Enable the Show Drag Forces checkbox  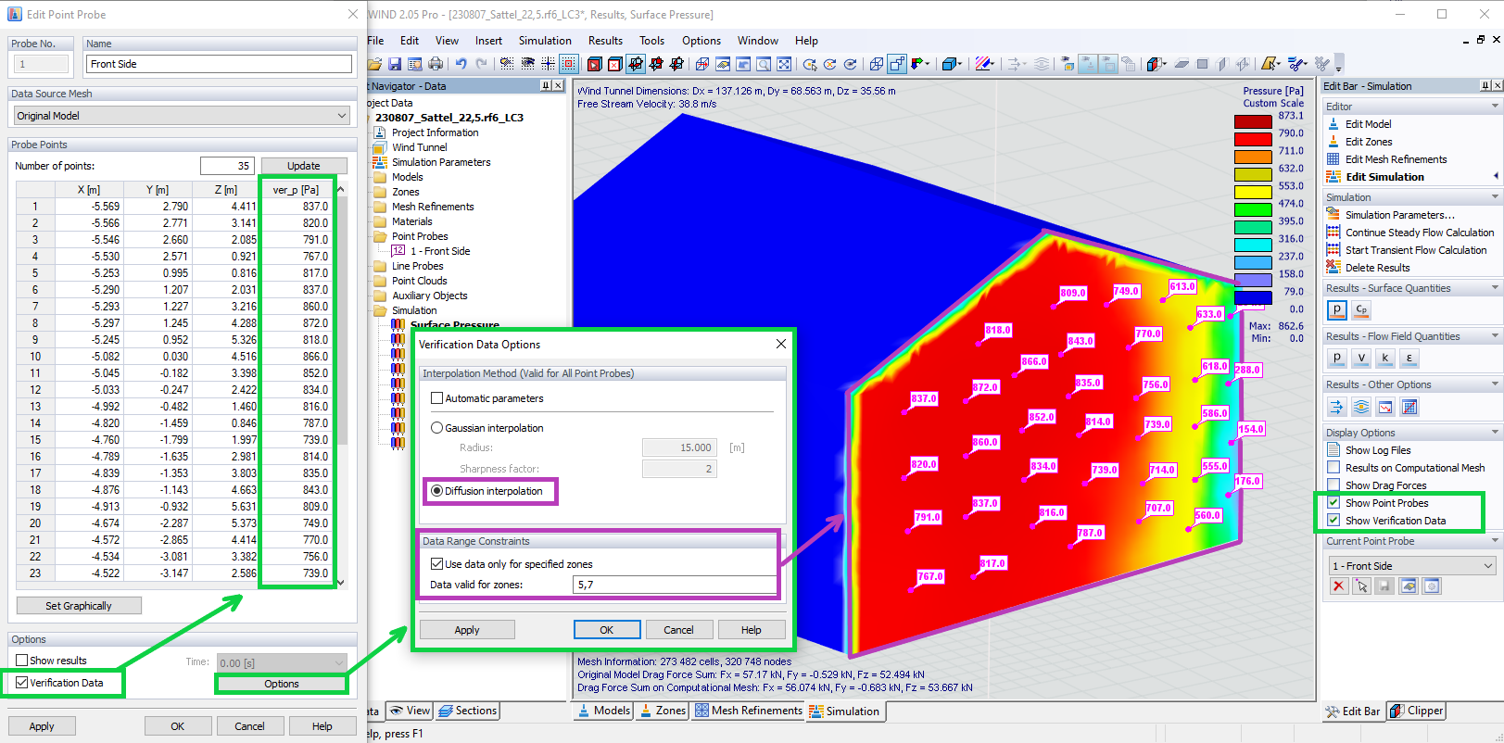pos(1333,485)
